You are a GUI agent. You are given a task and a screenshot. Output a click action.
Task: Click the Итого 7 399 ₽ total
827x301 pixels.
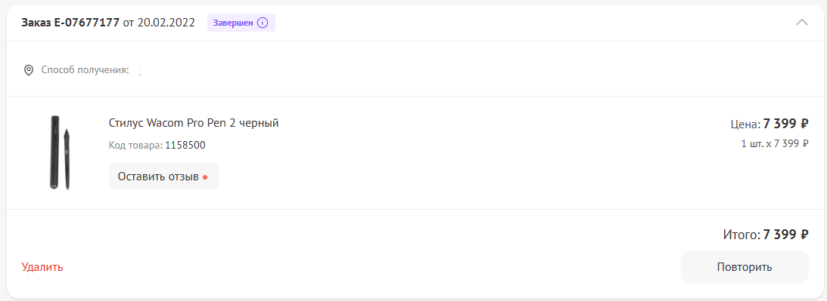coord(766,235)
